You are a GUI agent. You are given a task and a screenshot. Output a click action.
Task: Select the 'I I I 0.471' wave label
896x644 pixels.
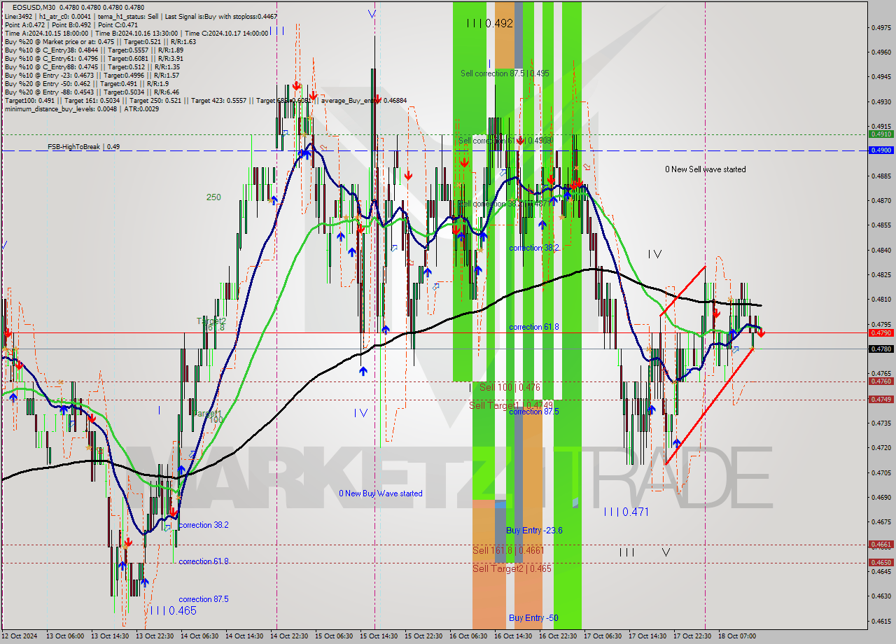tap(626, 512)
